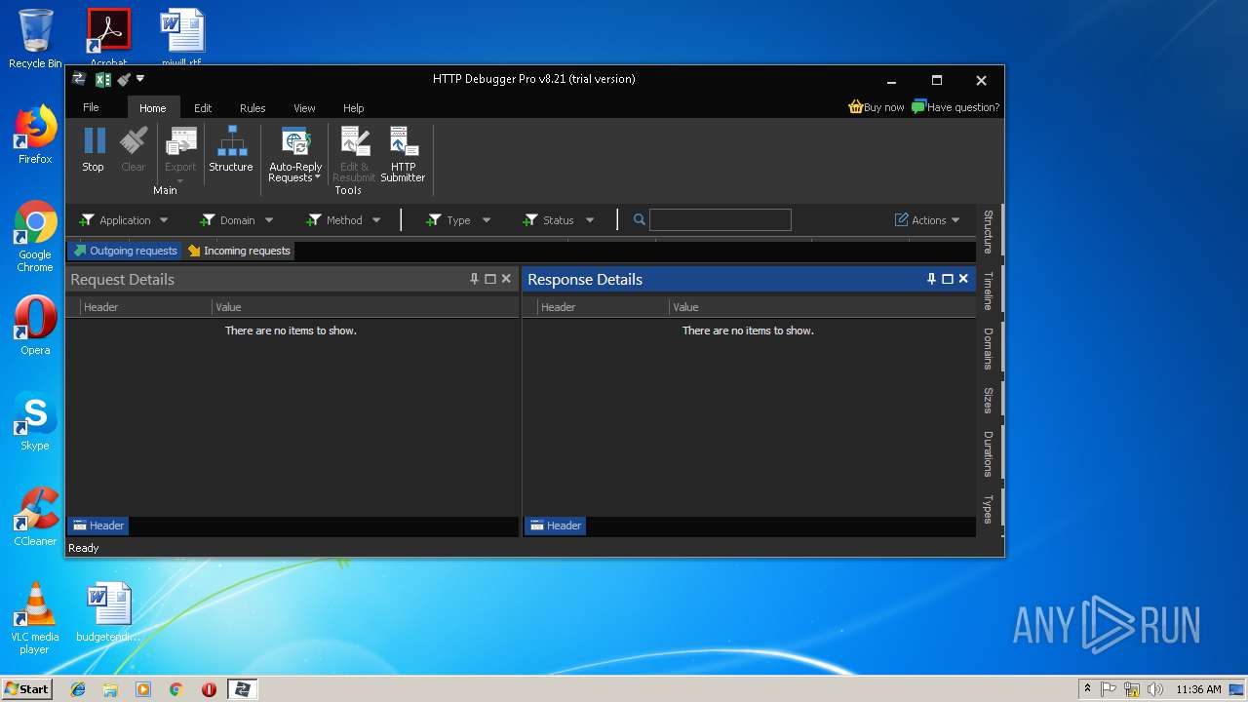Maximize the Response Details panel
Image resolution: width=1248 pixels, height=702 pixels.
point(947,279)
